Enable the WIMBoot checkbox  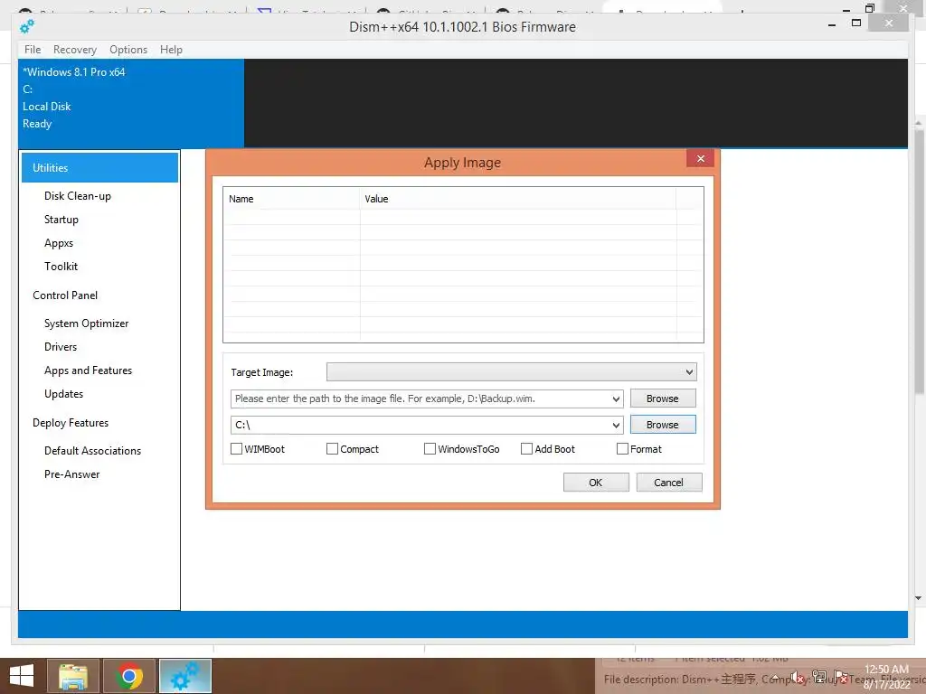pyautogui.click(x=236, y=449)
